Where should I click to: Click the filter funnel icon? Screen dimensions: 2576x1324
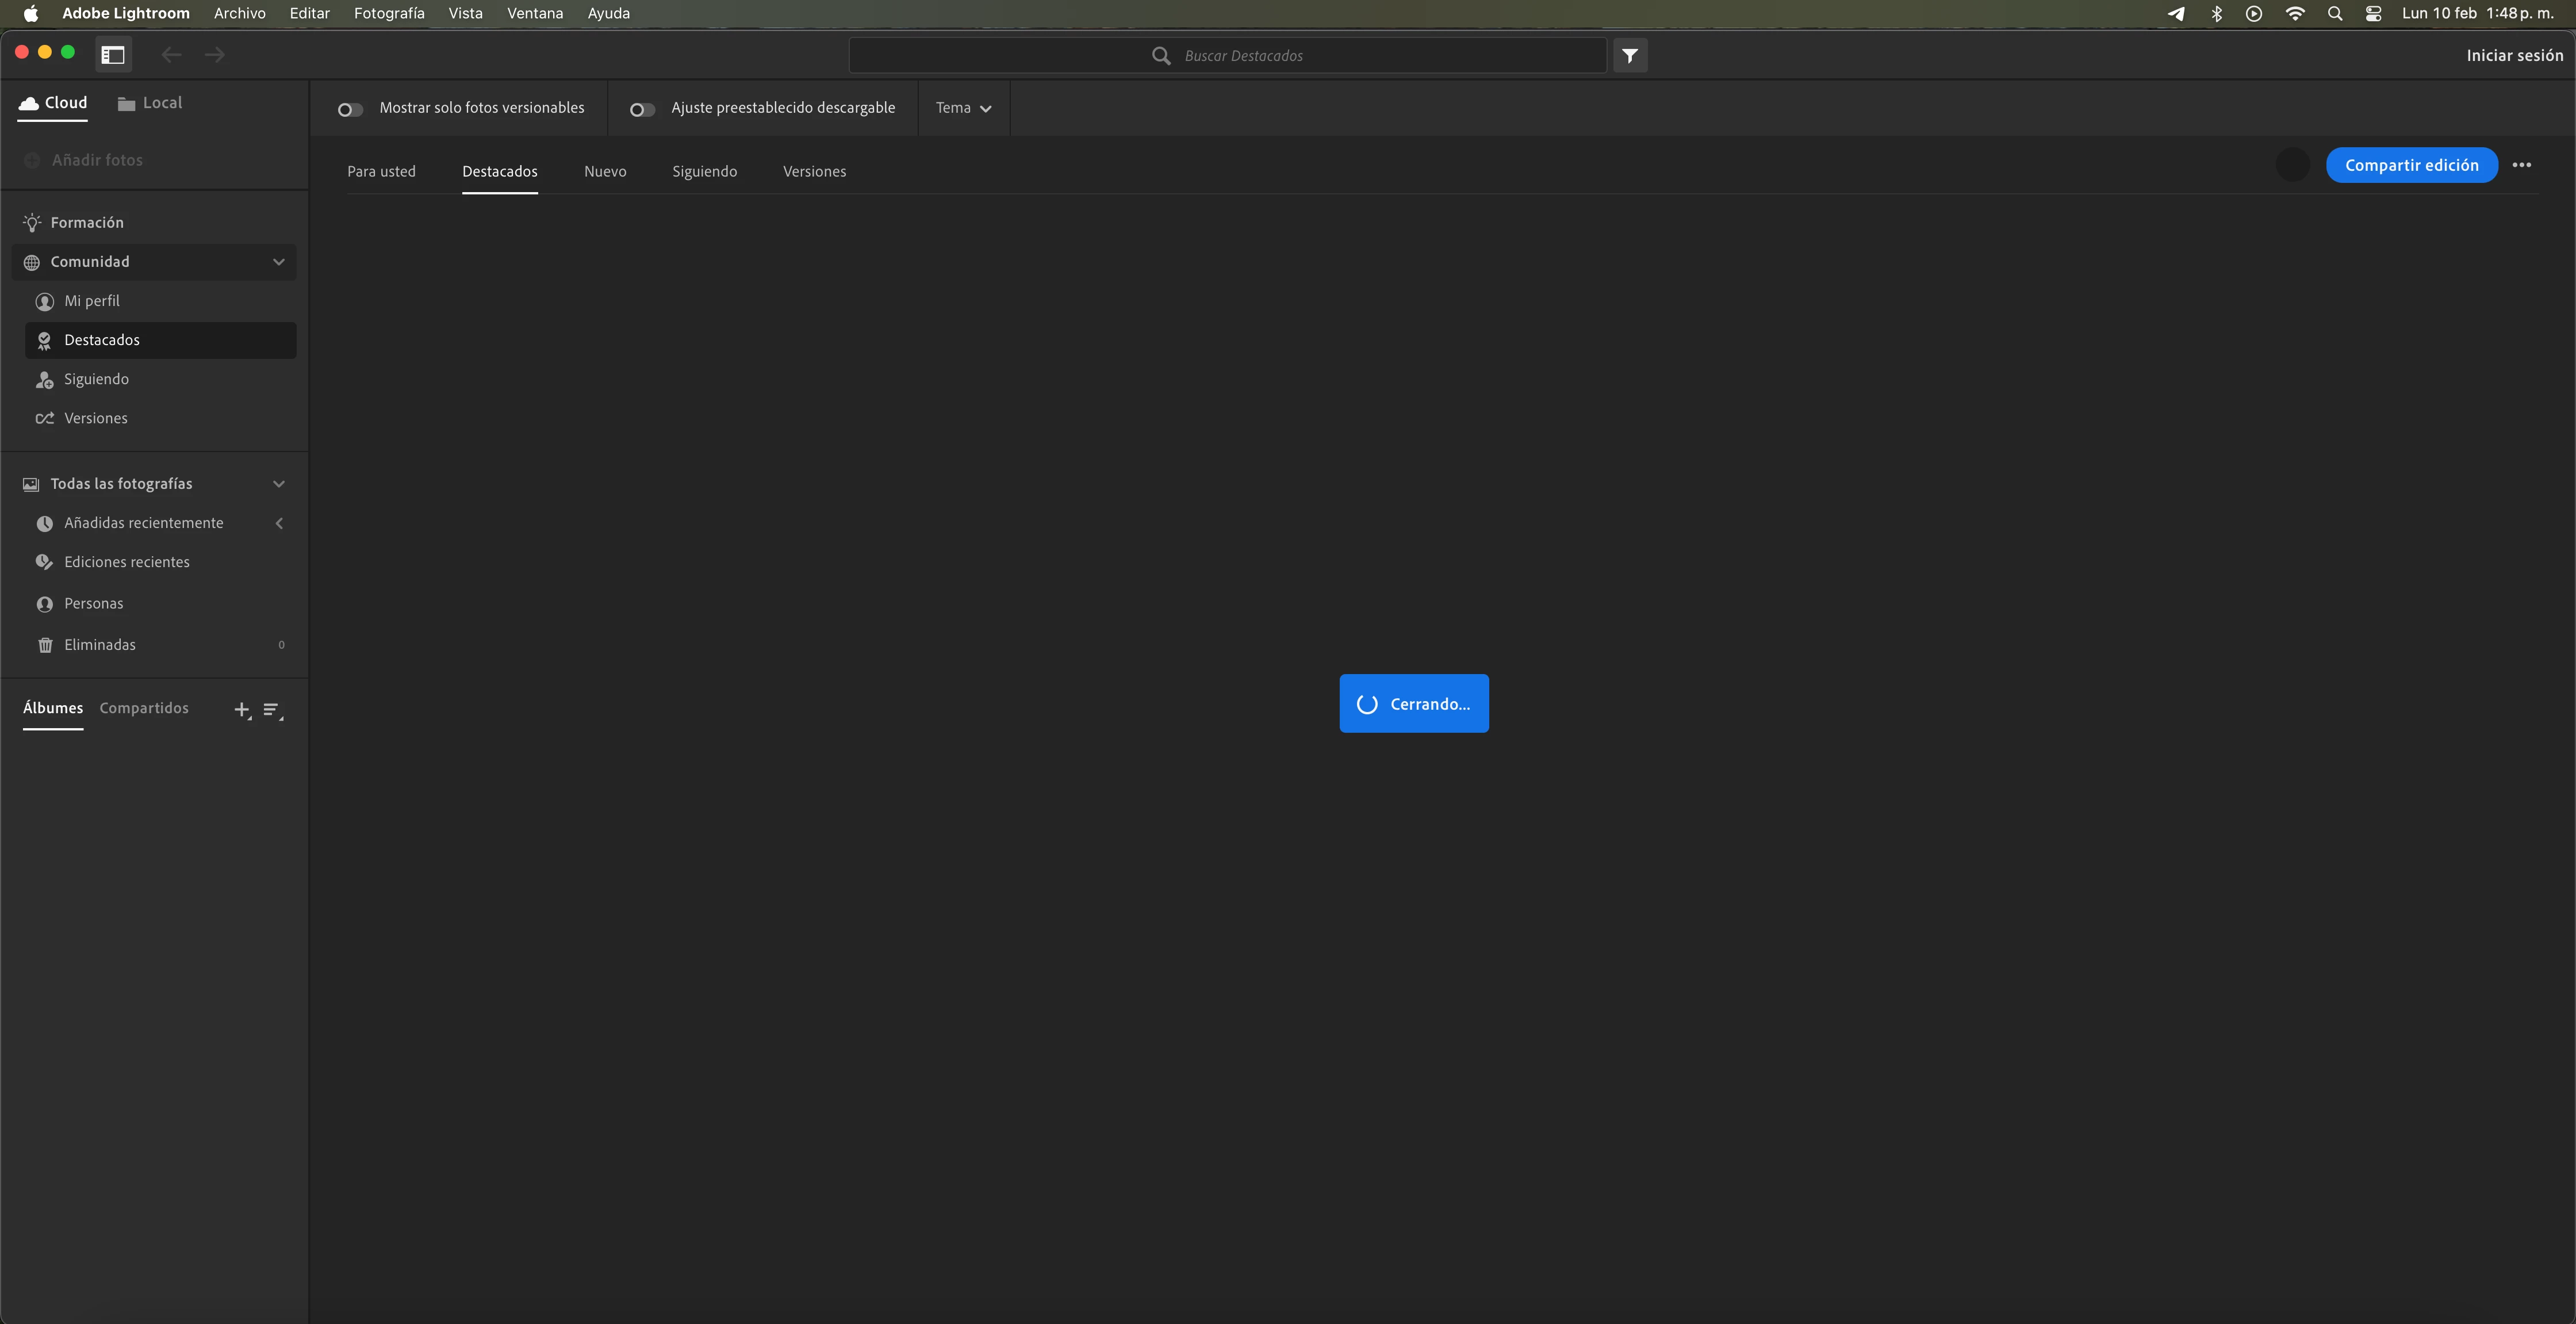[1630, 56]
